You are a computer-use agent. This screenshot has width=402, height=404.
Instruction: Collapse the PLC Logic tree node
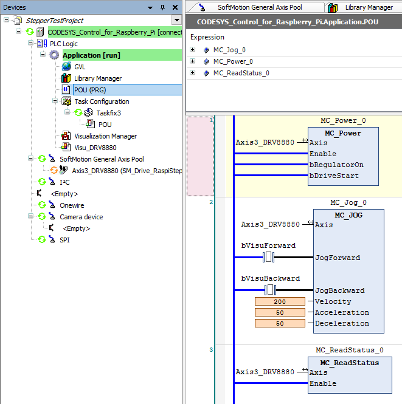tap(30, 44)
